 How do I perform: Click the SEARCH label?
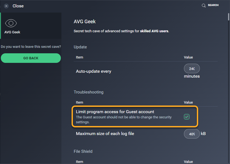[x=213, y=5]
